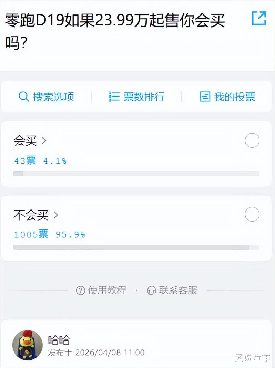Contact support via 联系客服 link

click(178, 290)
